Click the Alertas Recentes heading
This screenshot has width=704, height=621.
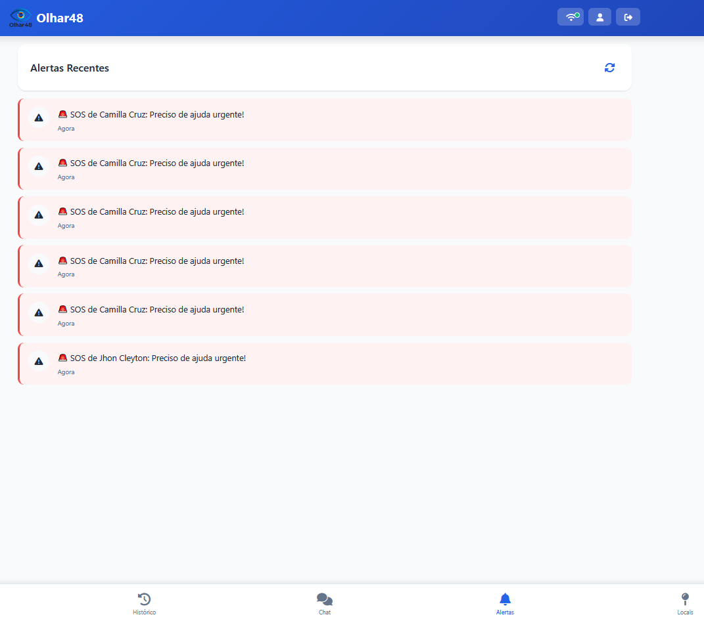coord(70,68)
